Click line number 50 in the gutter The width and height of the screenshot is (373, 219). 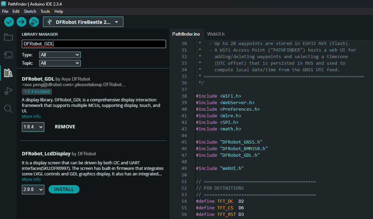point(184,175)
